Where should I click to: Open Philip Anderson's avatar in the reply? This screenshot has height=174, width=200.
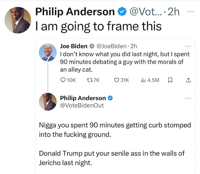point(48,102)
